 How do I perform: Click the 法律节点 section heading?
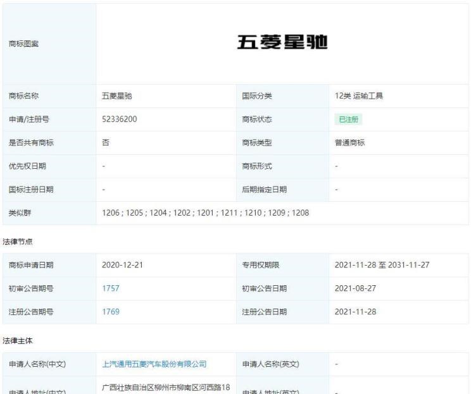point(18,242)
